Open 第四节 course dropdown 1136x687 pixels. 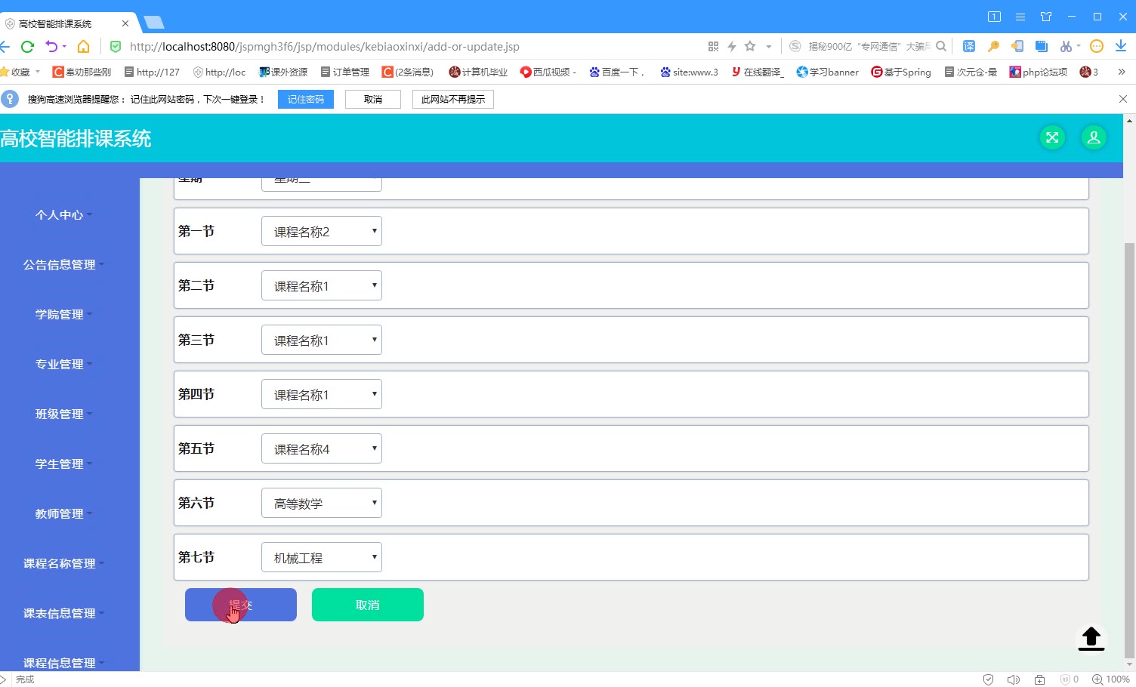(322, 394)
